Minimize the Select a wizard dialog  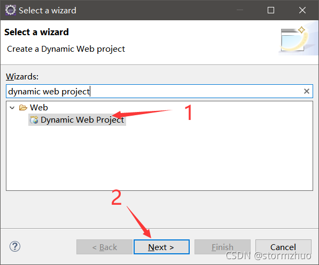coord(240,10)
